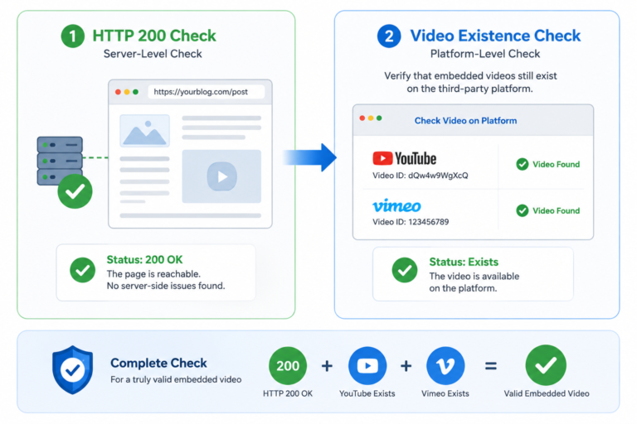Click the Complete Check title

coord(159,363)
